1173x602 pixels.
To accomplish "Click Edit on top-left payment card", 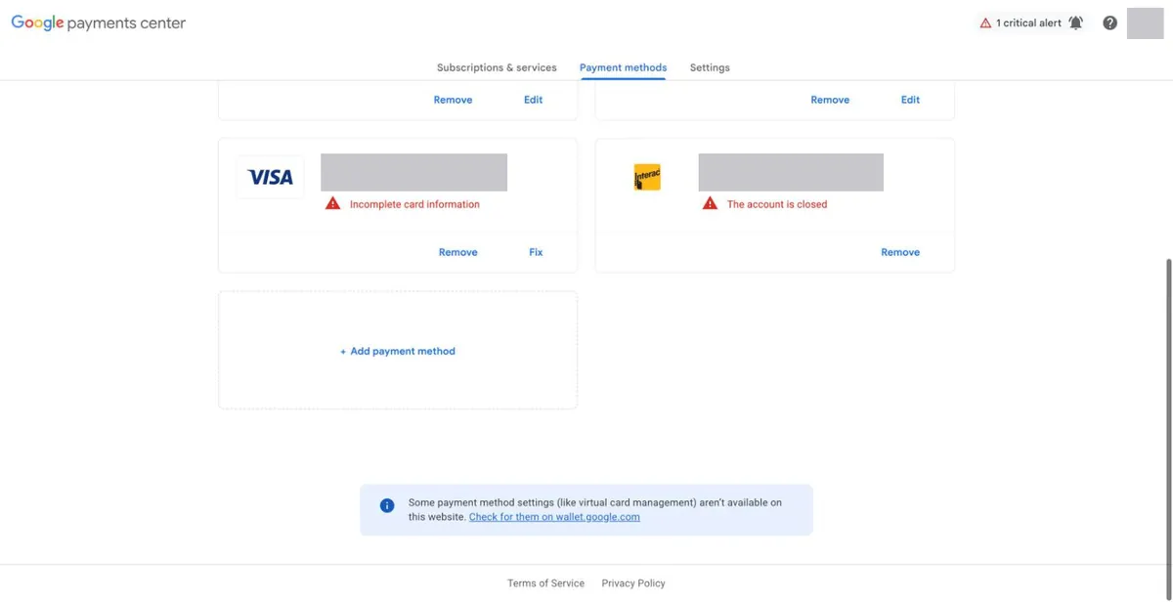I will pyautogui.click(x=533, y=100).
